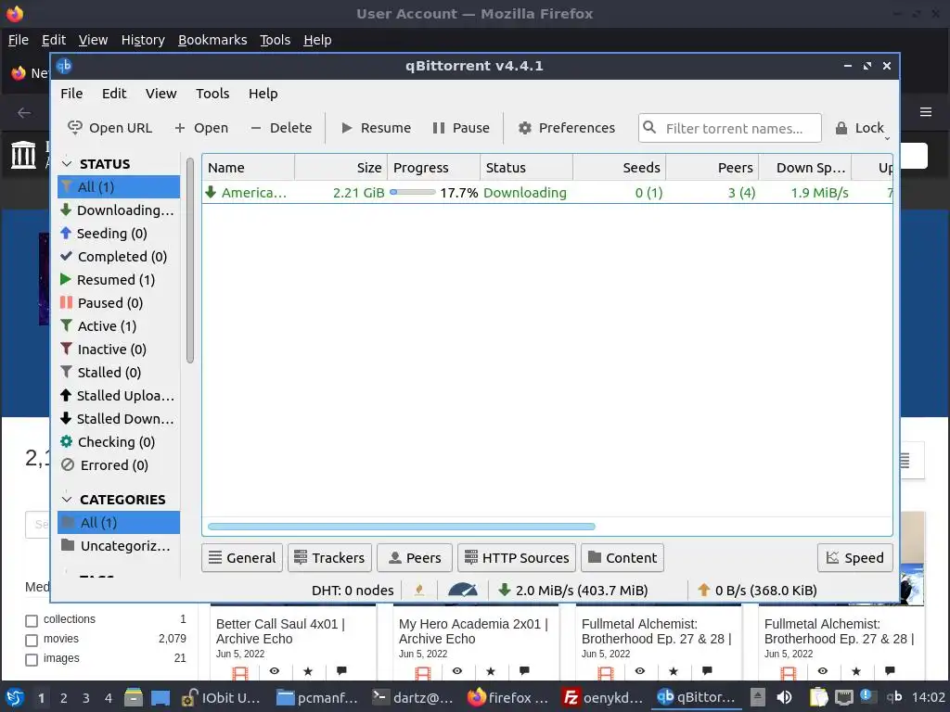The height and width of the screenshot is (712, 950).
Task: Click the connection status flame icon
Action: tap(418, 591)
